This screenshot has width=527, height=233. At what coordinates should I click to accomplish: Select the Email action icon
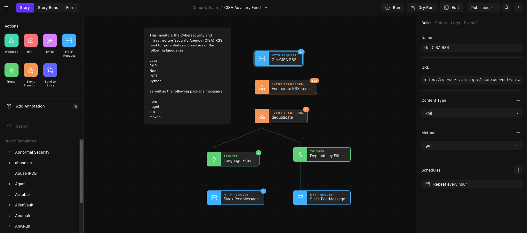coord(50,41)
